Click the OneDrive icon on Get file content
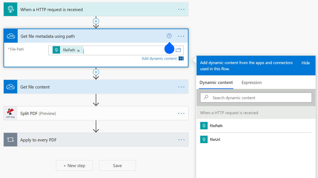The width and height of the screenshot is (318, 178). 11,87
